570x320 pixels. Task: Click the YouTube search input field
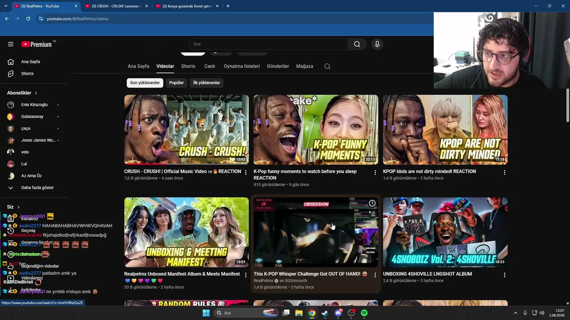tap(268, 44)
